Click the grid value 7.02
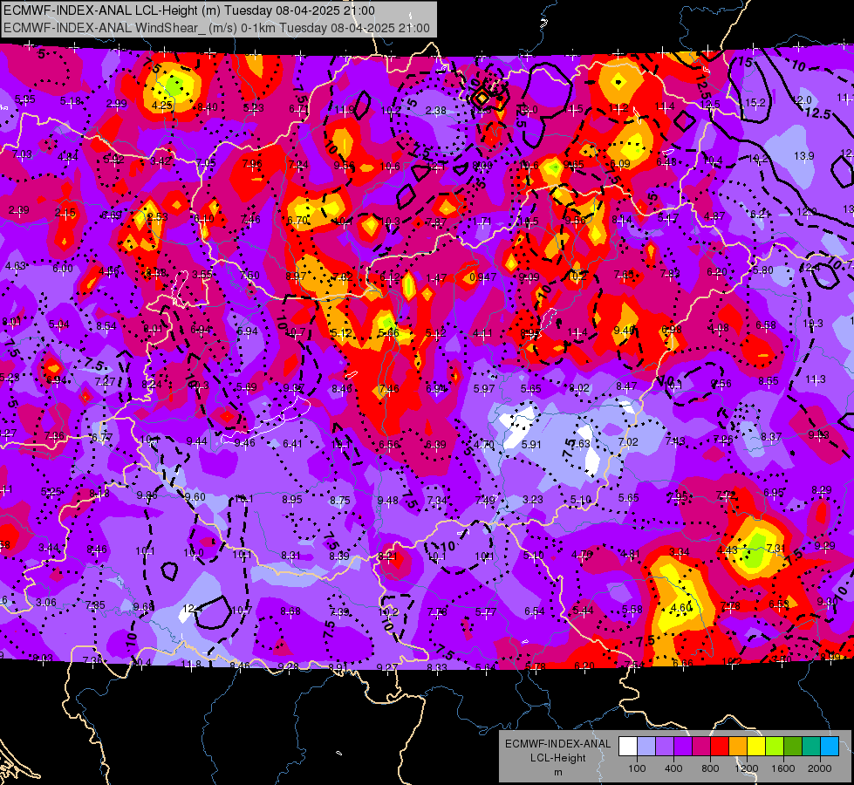Image resolution: width=854 pixels, height=785 pixels. tap(628, 442)
